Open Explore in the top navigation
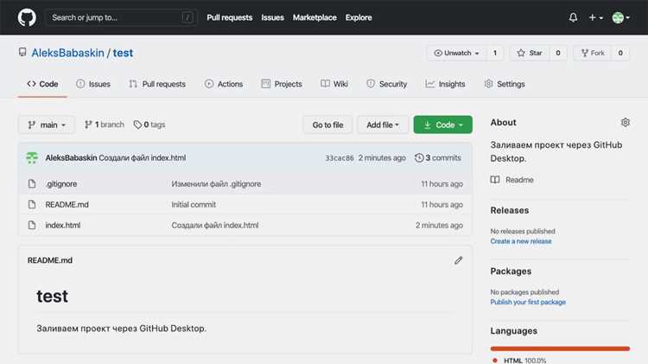This screenshot has height=364, width=648. pos(359,17)
